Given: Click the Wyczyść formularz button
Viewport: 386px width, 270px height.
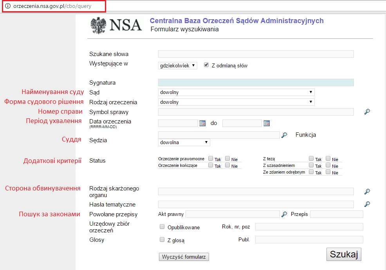Looking at the screenshot, I should [x=184, y=257].
